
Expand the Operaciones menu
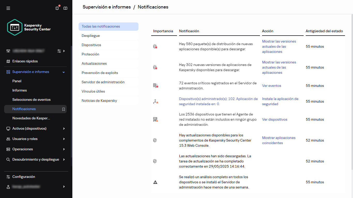point(64,149)
